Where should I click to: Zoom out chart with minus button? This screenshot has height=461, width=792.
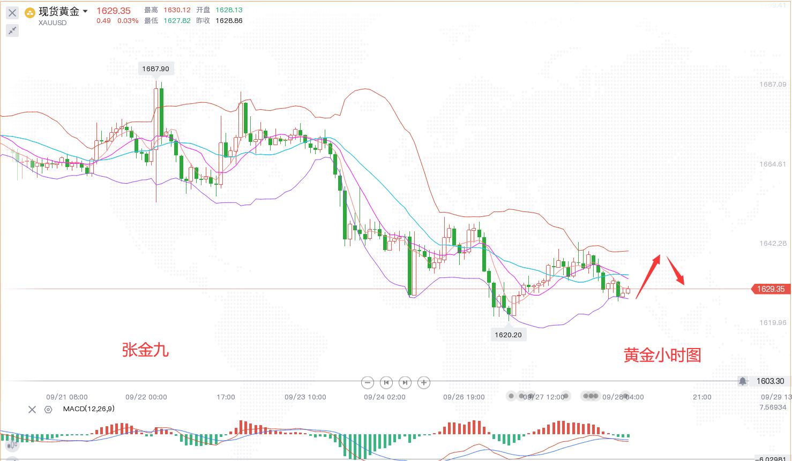pos(368,382)
